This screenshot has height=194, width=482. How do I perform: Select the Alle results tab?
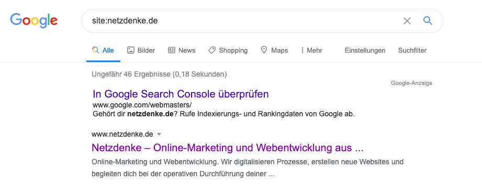click(103, 50)
